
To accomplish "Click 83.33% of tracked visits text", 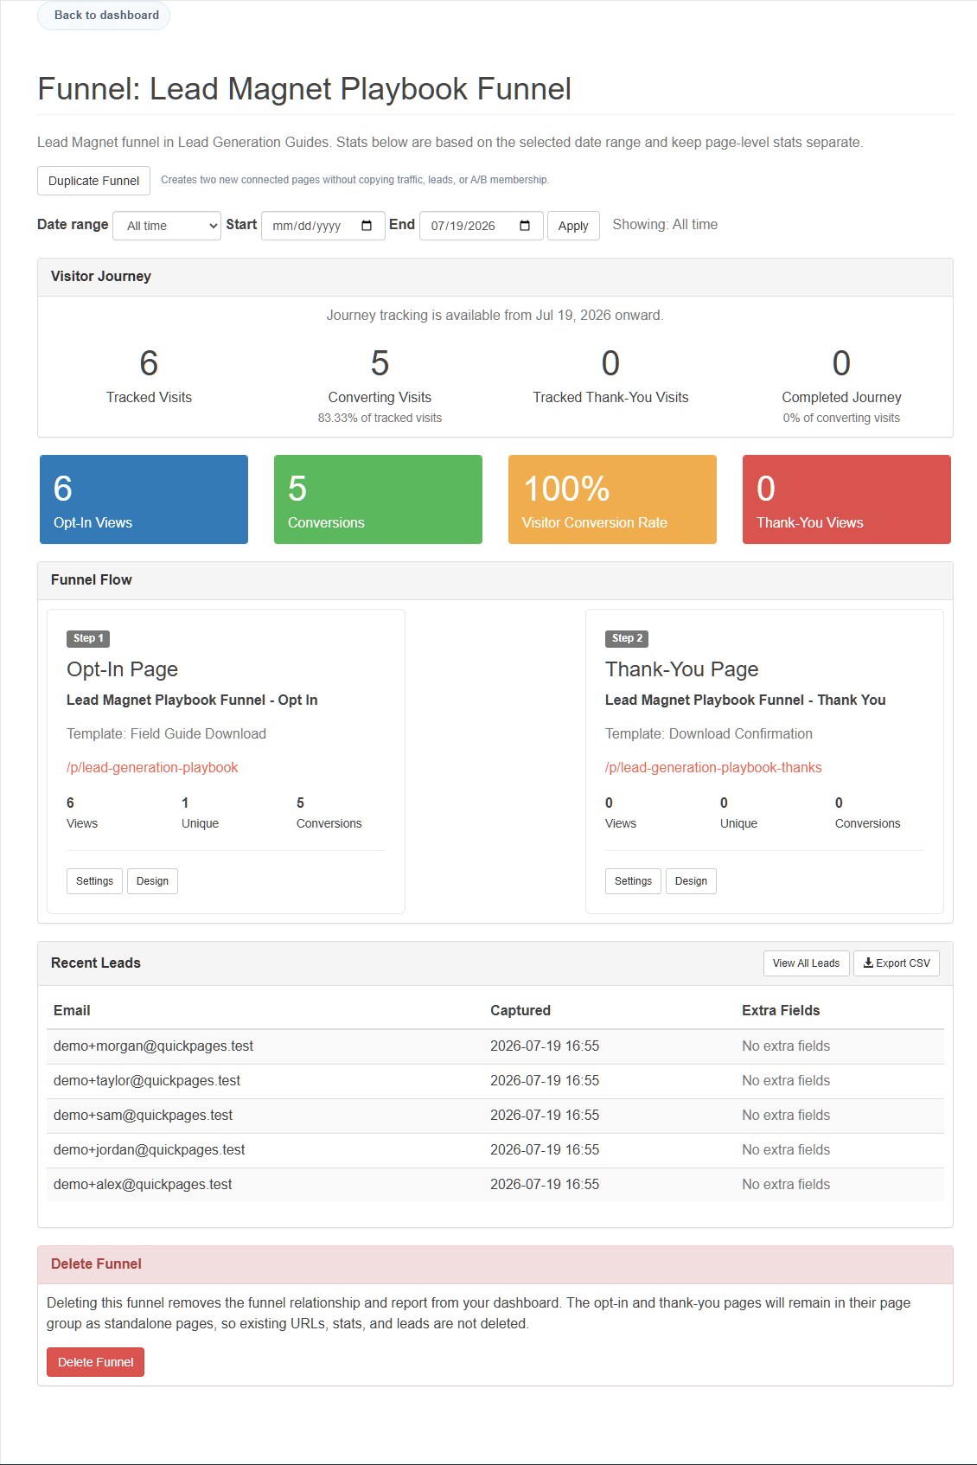I will point(380,418).
